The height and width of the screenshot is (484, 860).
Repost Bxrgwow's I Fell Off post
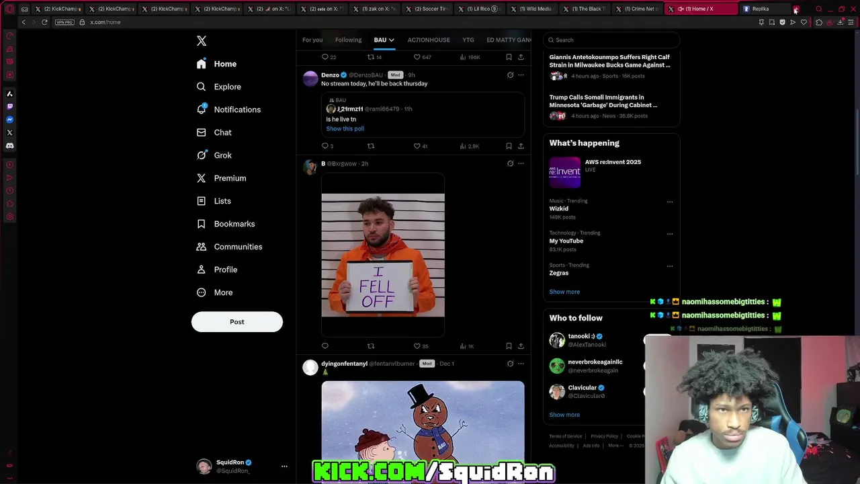pyautogui.click(x=371, y=346)
